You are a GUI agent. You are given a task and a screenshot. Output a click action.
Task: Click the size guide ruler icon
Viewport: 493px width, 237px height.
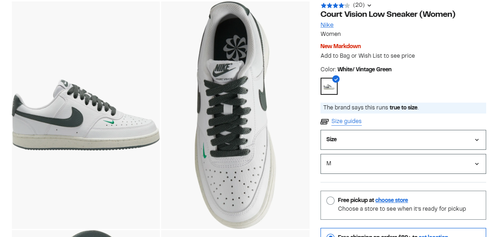pyautogui.click(x=325, y=121)
